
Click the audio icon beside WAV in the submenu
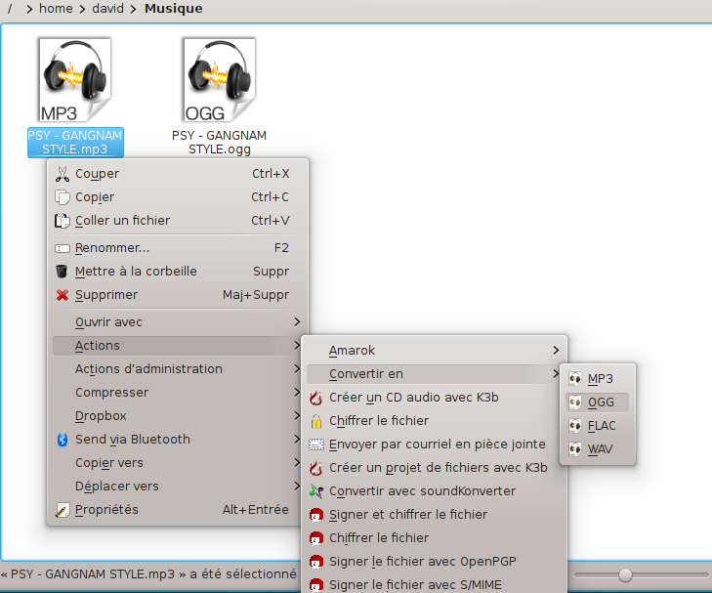click(x=575, y=449)
